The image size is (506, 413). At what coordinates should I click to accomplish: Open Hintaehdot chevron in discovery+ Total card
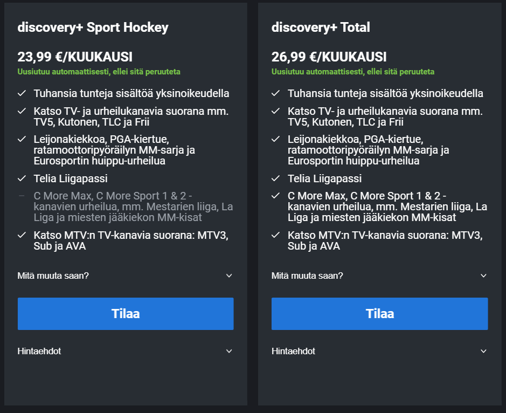[x=483, y=351]
